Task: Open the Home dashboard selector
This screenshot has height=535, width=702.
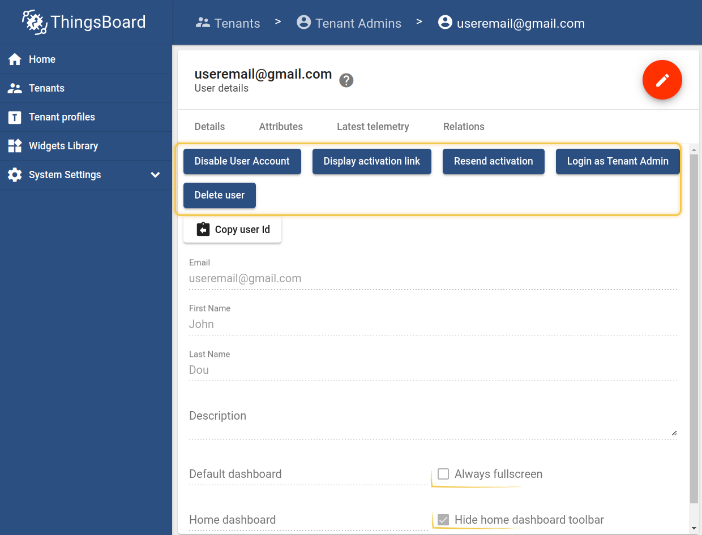Action: coord(308,520)
